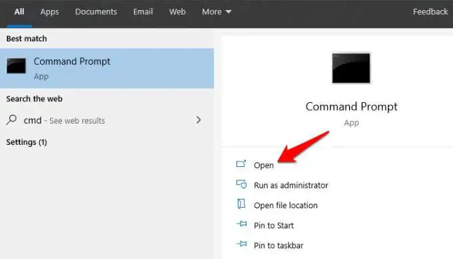The height and width of the screenshot is (259, 453).
Task: Click the Open window icon
Action: click(x=241, y=164)
